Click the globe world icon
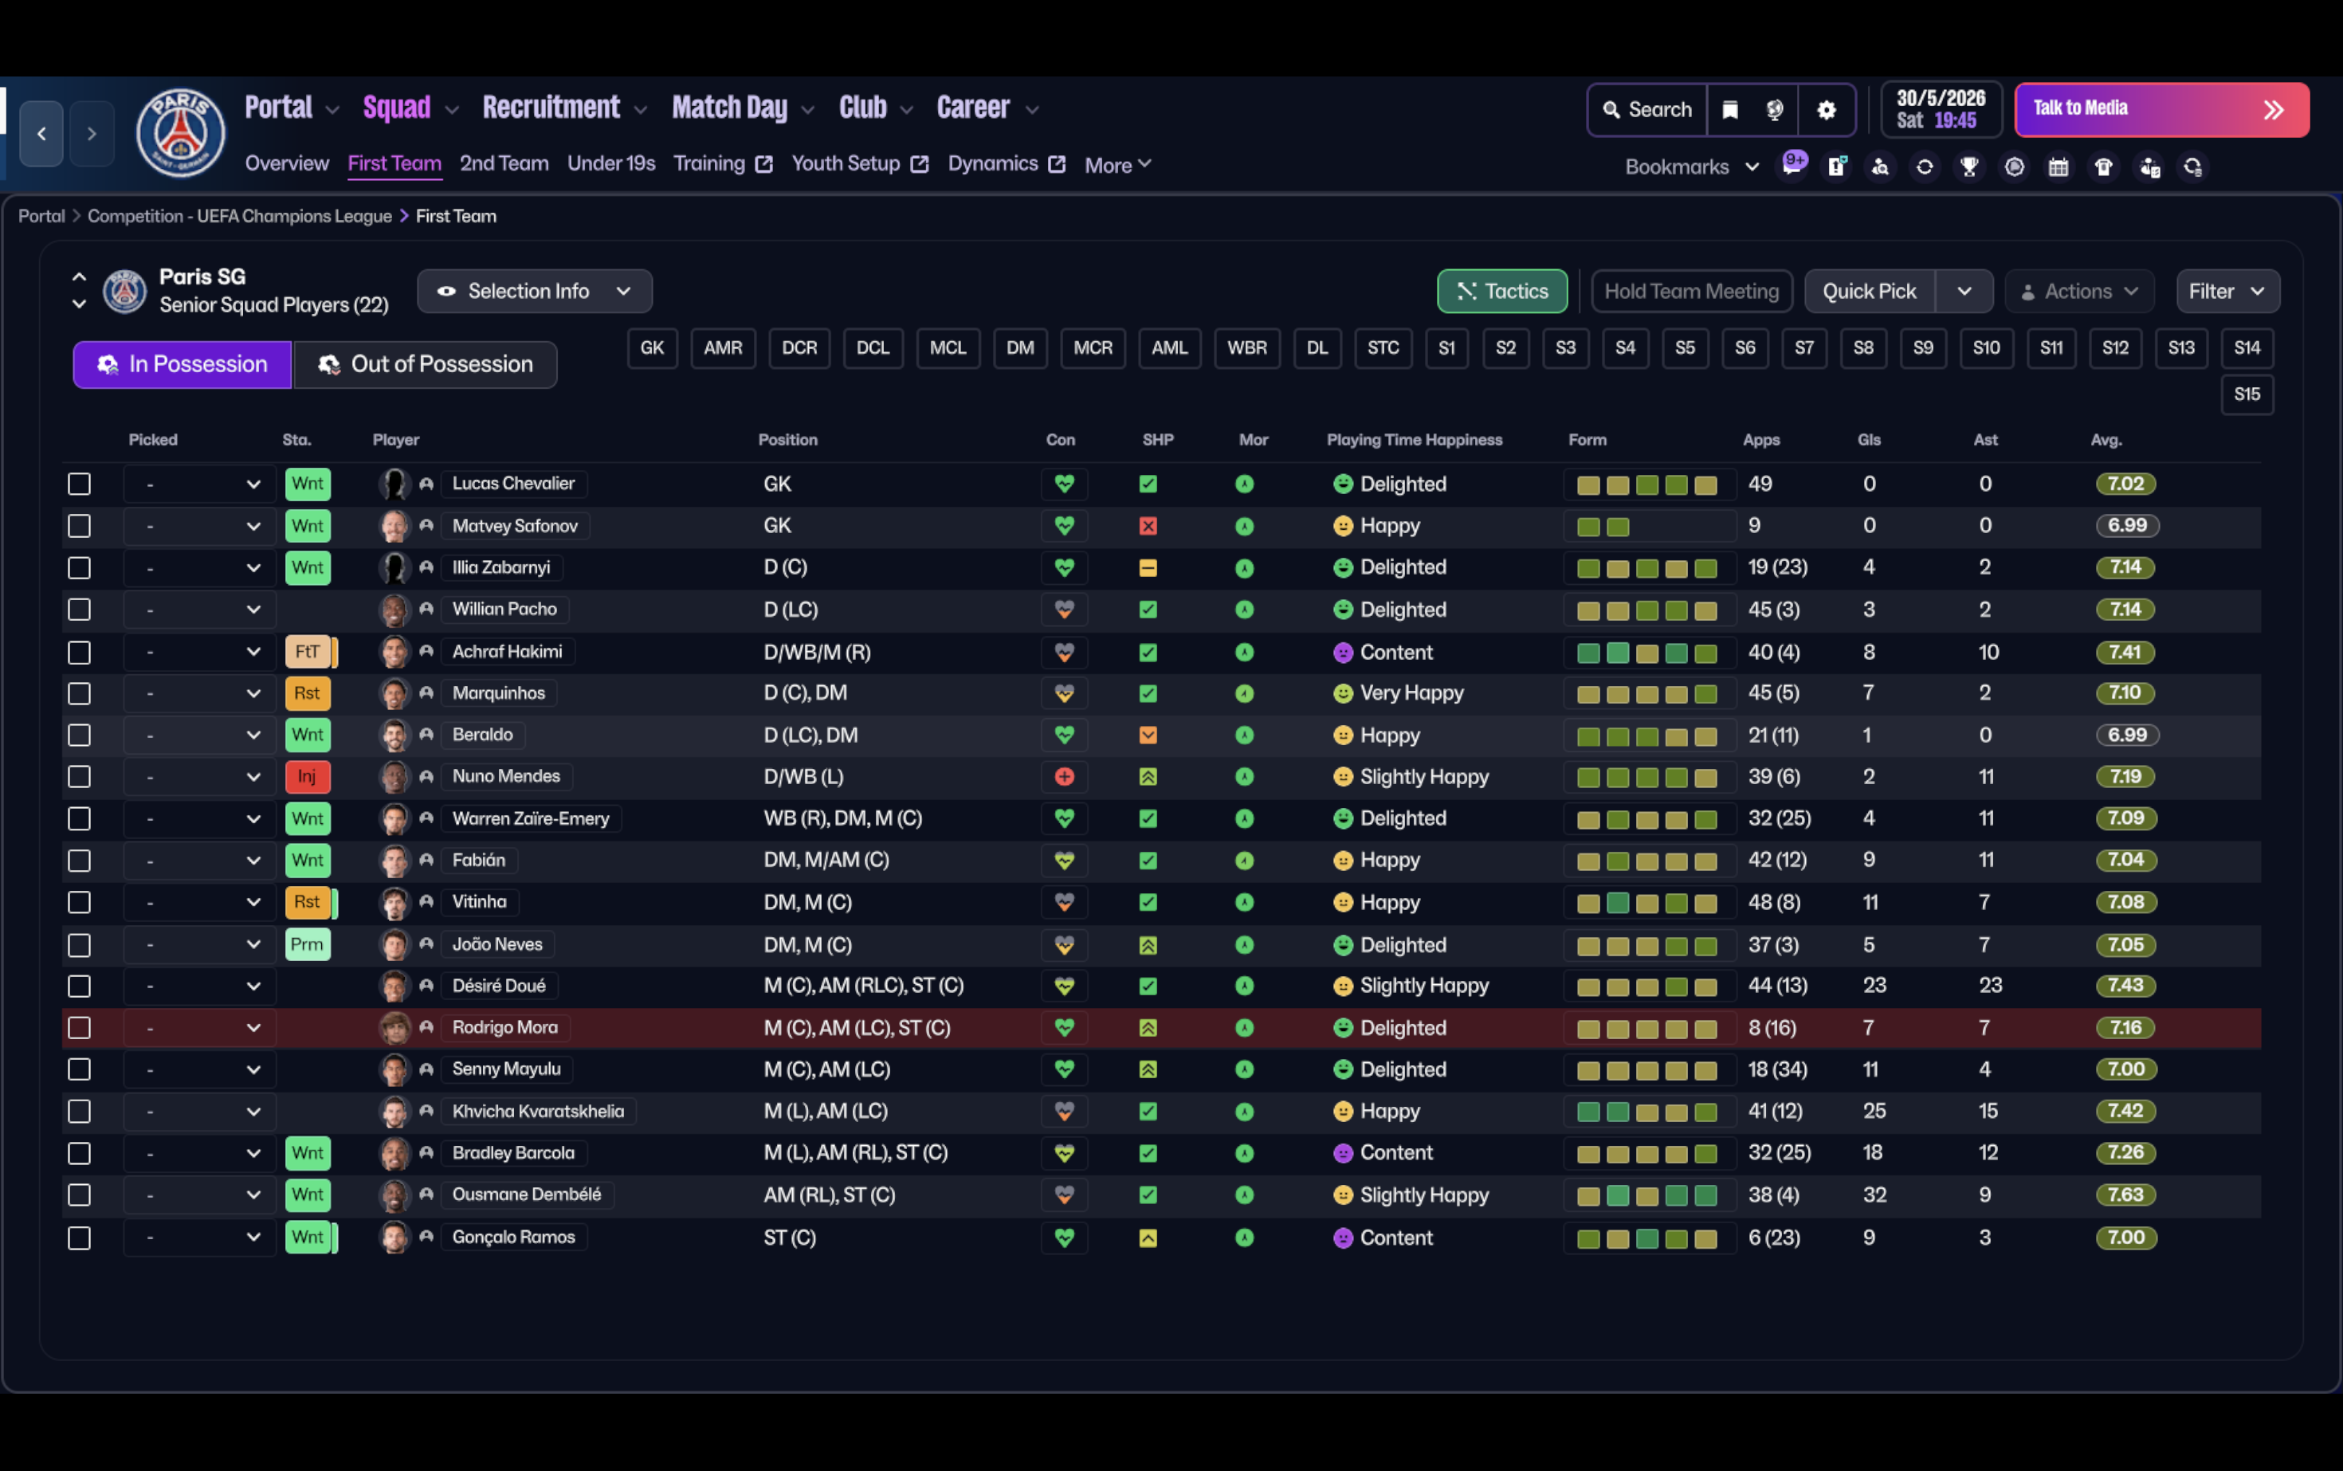The image size is (2343, 1471). pos(1775,110)
